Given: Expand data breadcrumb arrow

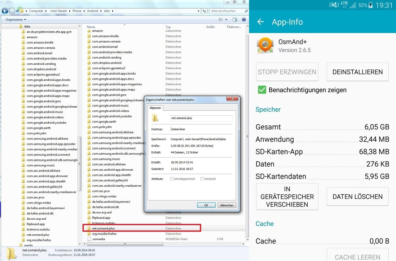Looking at the screenshot, I should pyautogui.click(x=113, y=11).
